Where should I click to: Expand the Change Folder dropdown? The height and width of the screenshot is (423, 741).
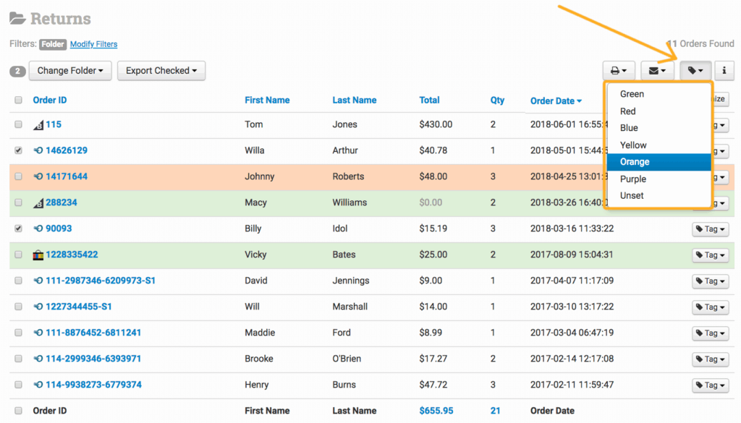pyautogui.click(x=70, y=71)
